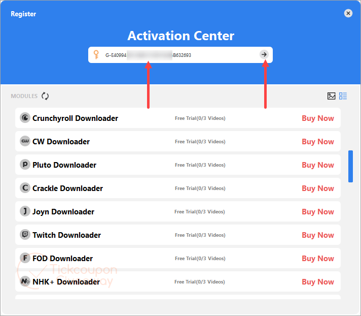Buy Now for FOD Downloader
The height and width of the screenshot is (316, 361).
(318, 258)
